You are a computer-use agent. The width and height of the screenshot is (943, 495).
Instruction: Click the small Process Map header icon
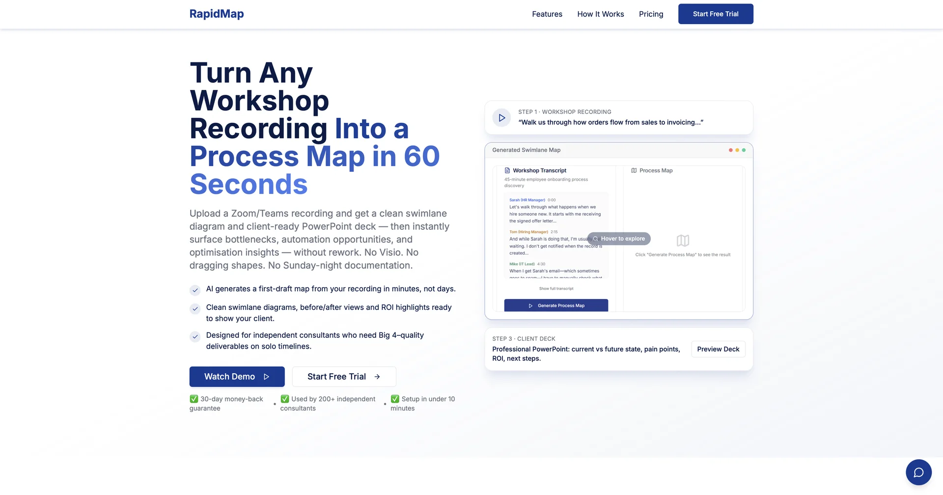click(x=634, y=170)
